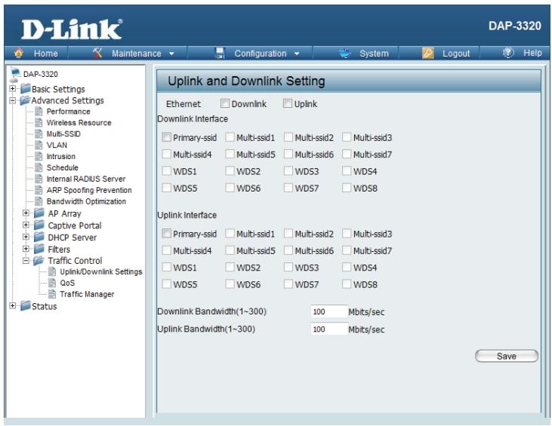
Task: Check Primary-ssid under Downlink Interface
Action: [167, 137]
